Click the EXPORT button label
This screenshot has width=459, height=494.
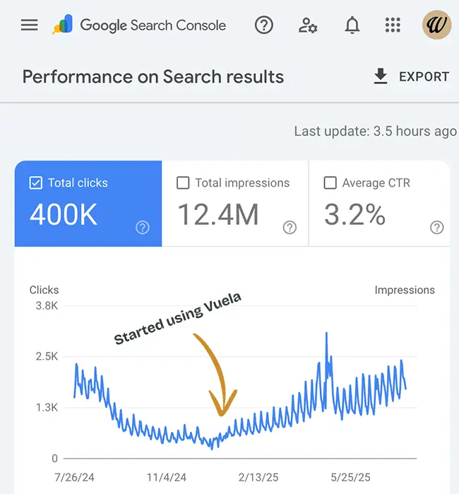(x=424, y=76)
